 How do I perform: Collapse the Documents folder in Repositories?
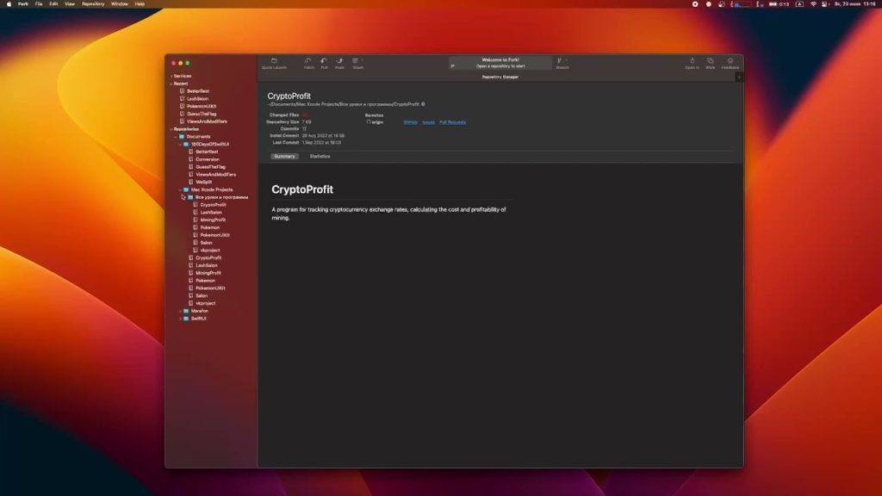176,136
